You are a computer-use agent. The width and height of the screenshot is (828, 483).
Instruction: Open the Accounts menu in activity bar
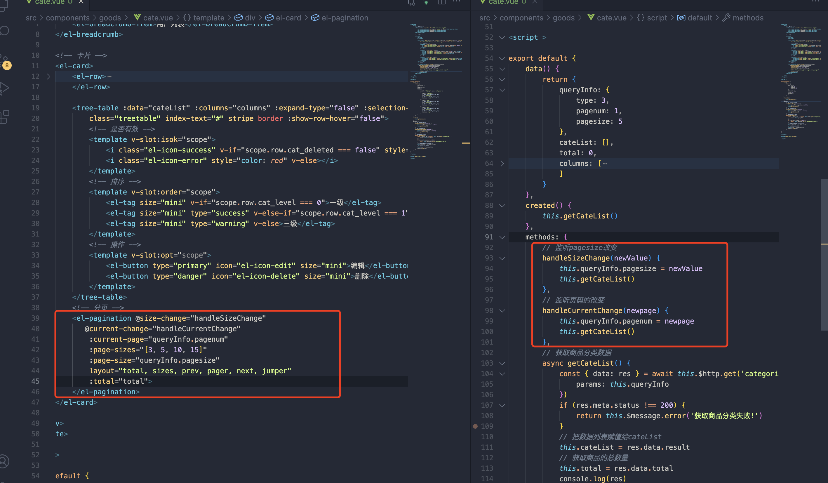5,461
